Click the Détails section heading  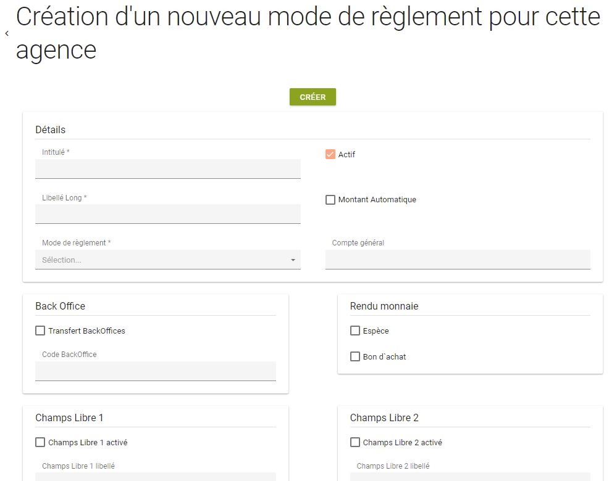(51, 129)
